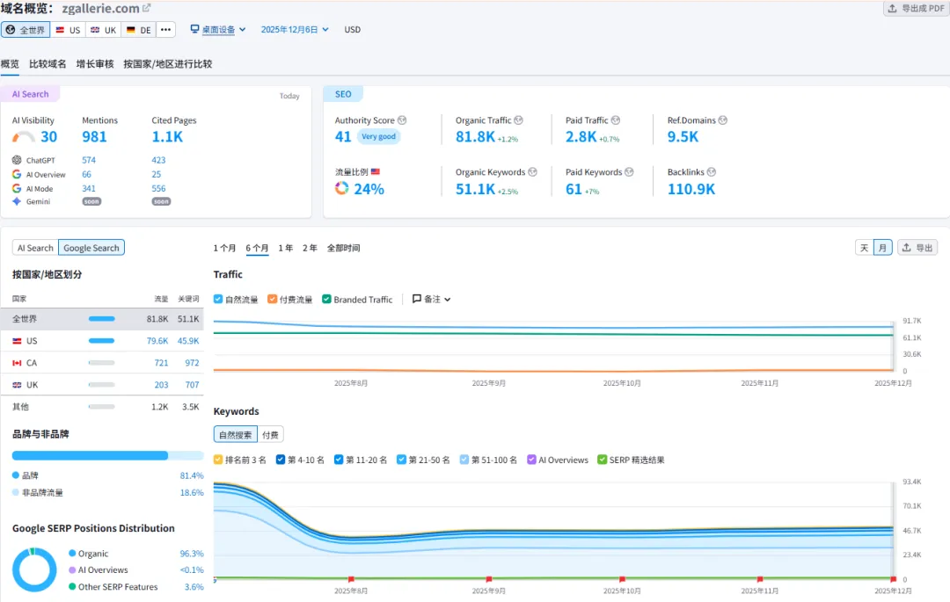This screenshot has width=950, height=602.
Task: Expand the 2025年12月6日 date picker
Action: (x=295, y=30)
